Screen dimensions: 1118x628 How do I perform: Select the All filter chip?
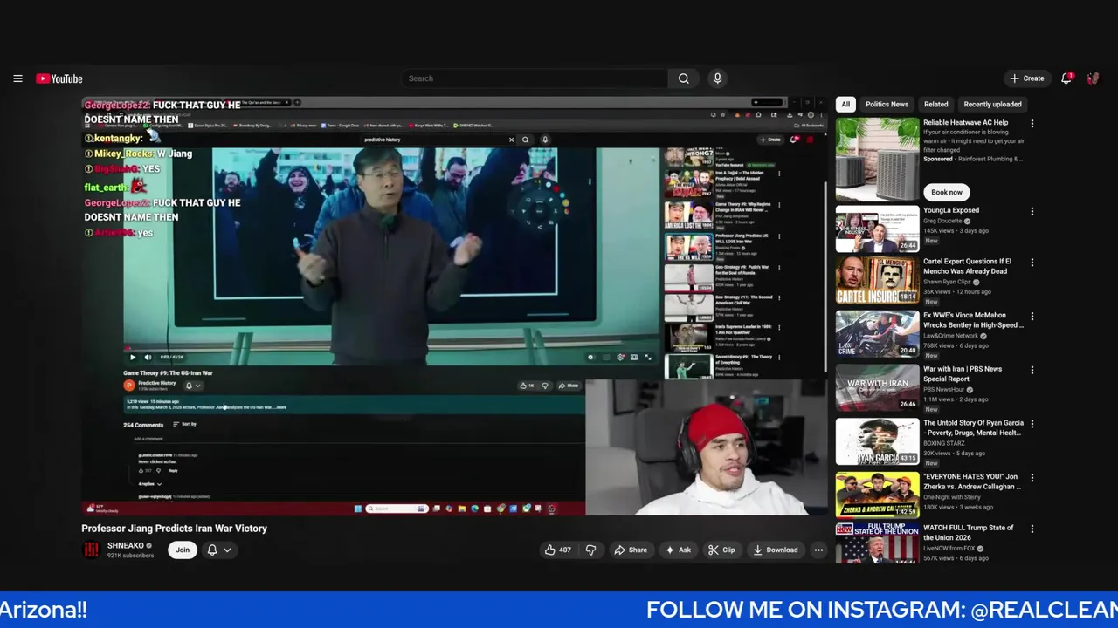845,104
